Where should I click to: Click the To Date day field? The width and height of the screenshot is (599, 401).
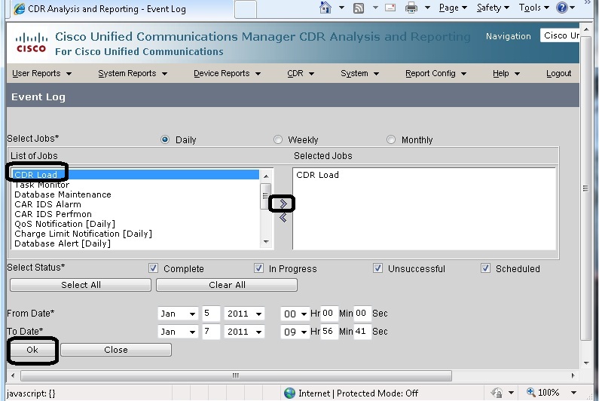(211, 332)
